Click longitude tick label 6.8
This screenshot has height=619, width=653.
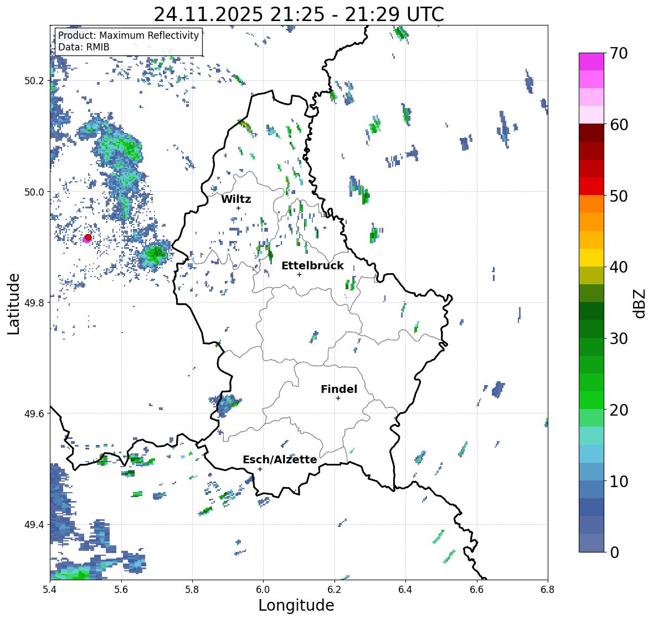click(x=548, y=590)
